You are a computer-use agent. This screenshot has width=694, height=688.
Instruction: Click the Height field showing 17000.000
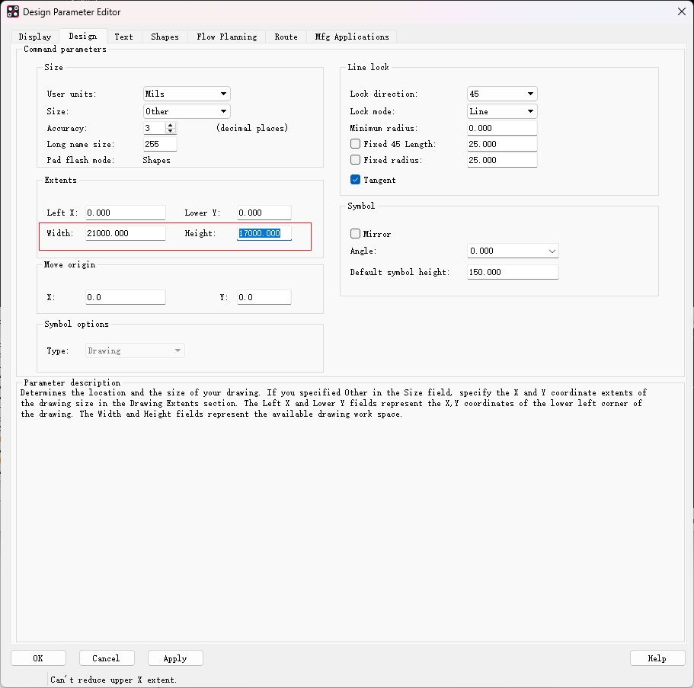(264, 233)
